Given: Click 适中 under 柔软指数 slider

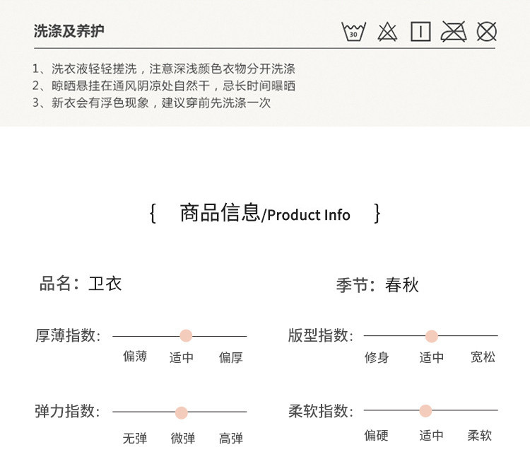Looking at the screenshot, I should pyautogui.click(x=431, y=435).
